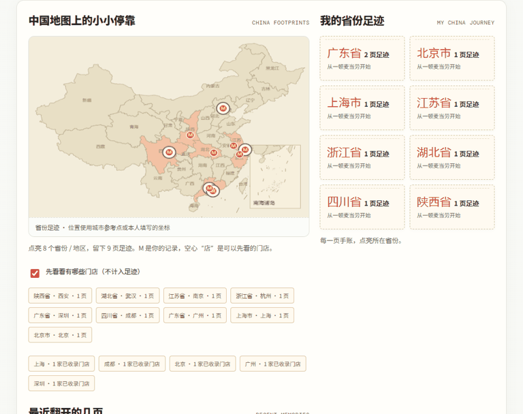The width and height of the screenshot is (523, 414).
Task: Uncheck 先看看有哪些门店 checkbox
Action: click(x=35, y=273)
